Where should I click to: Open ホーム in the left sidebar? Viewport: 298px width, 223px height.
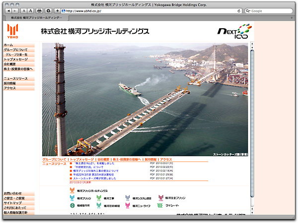pyautogui.click(x=9, y=45)
